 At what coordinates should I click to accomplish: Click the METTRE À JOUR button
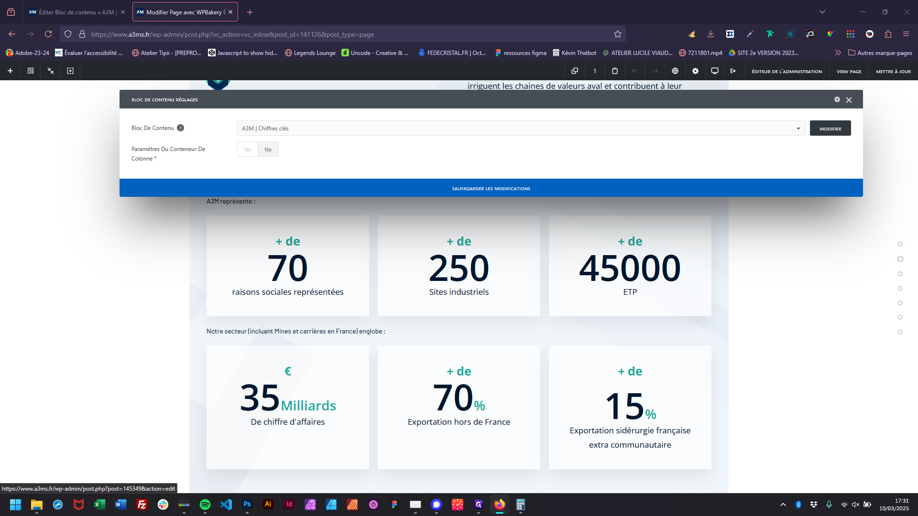coord(893,71)
